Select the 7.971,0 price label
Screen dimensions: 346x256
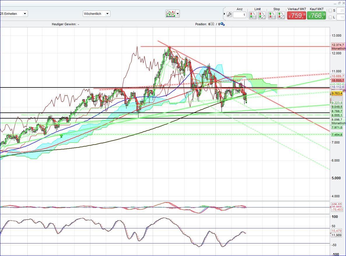click(337, 127)
